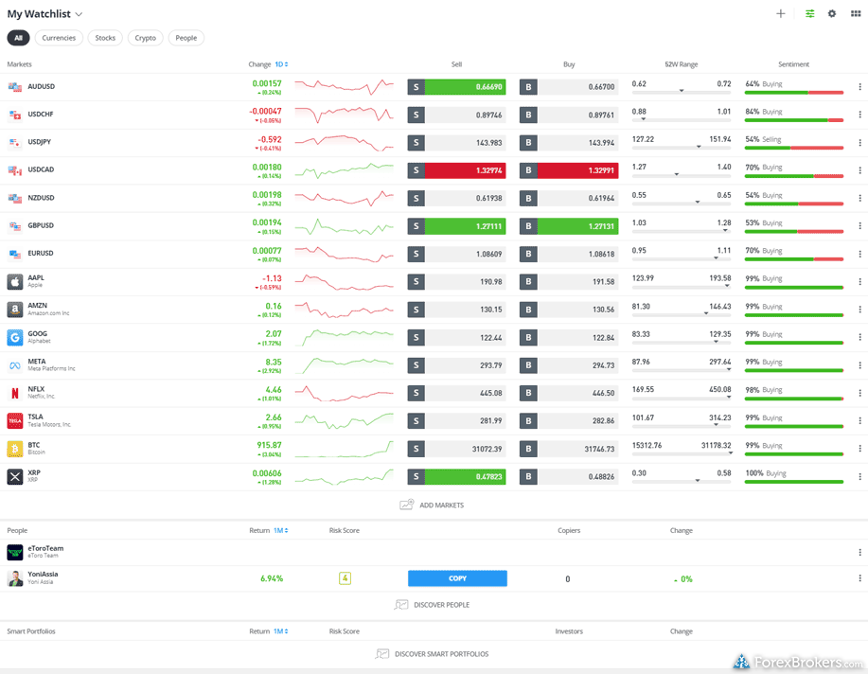Select the Stocks filter tab

click(x=105, y=38)
